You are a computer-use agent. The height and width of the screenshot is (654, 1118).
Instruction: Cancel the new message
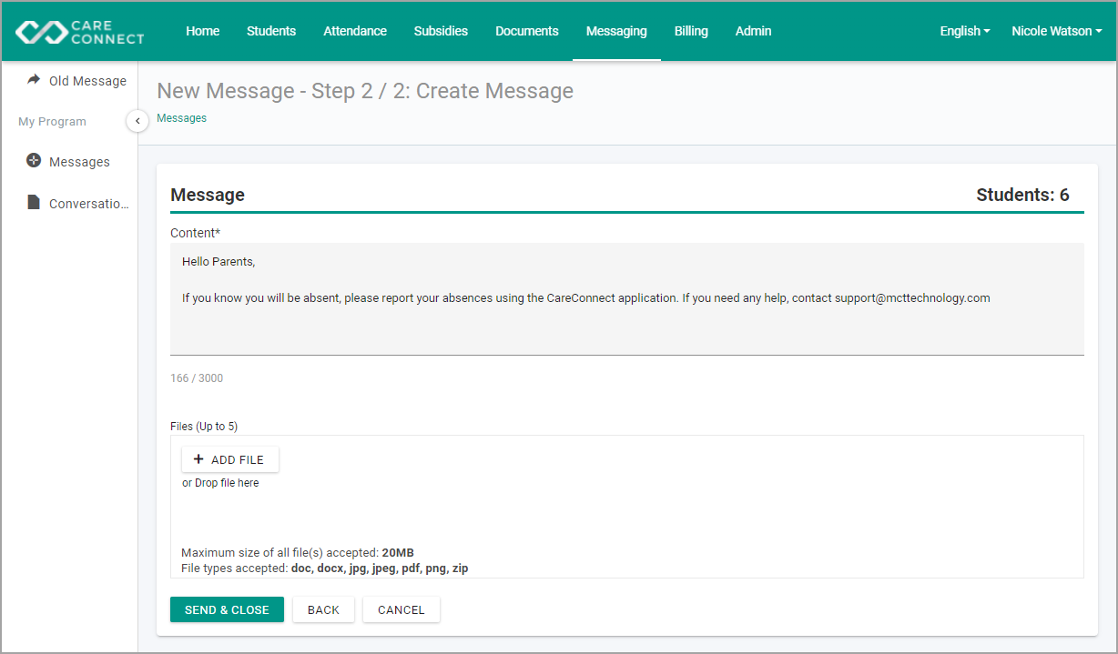point(401,609)
